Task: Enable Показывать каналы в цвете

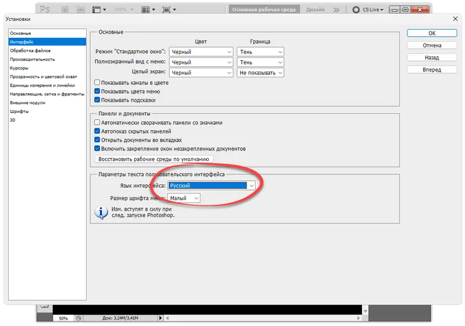Action: pos(97,83)
